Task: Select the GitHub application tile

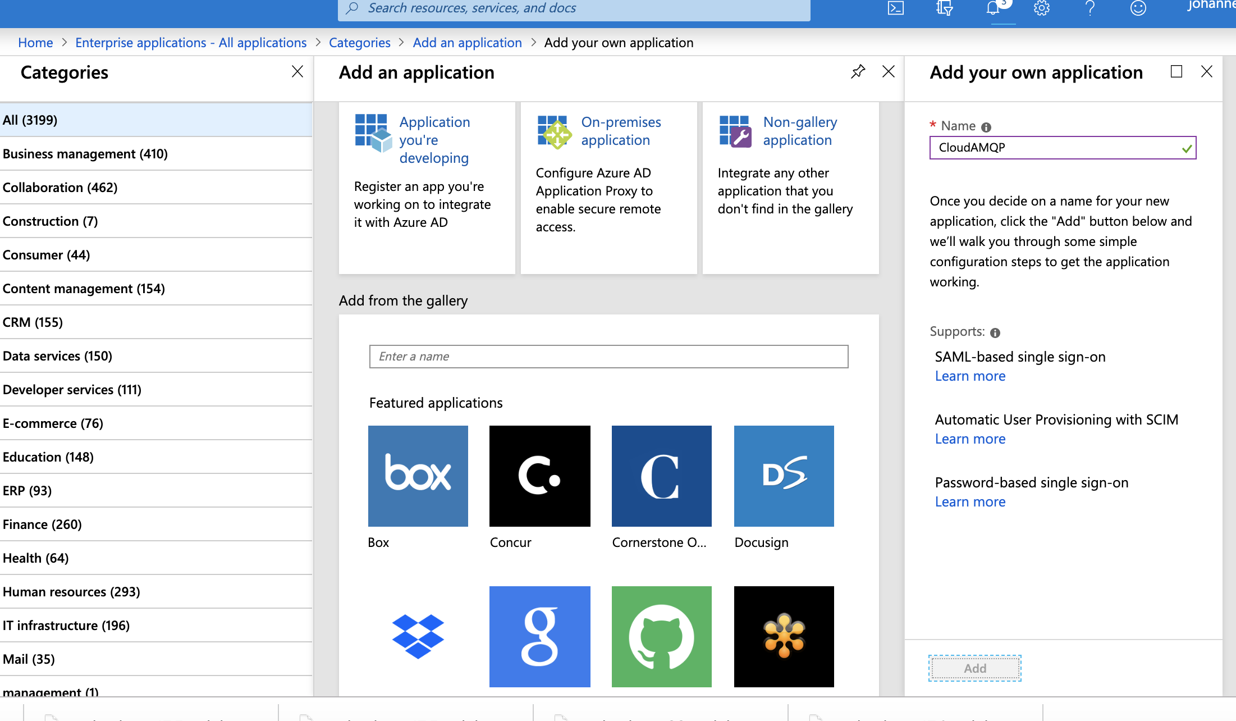Action: coord(661,636)
